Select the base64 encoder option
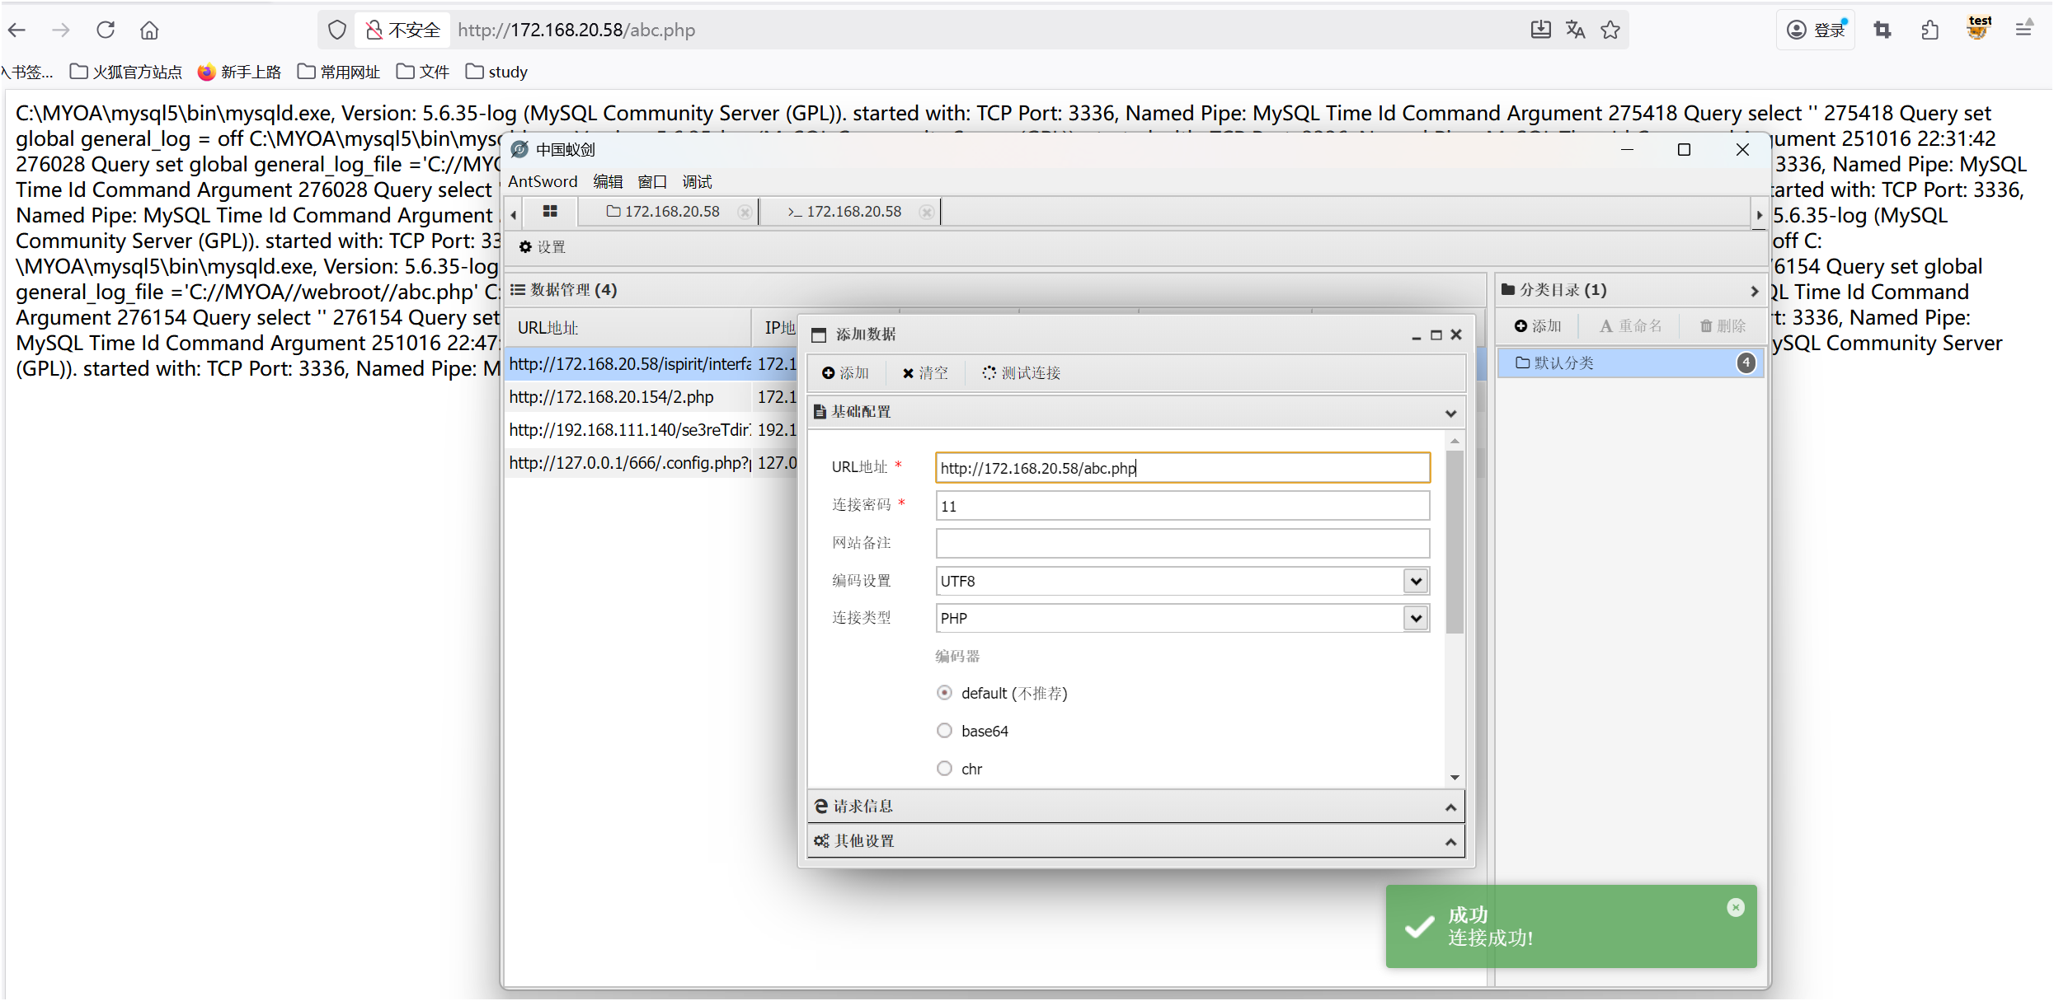Screen dimensions: 2054x1001 945,731
